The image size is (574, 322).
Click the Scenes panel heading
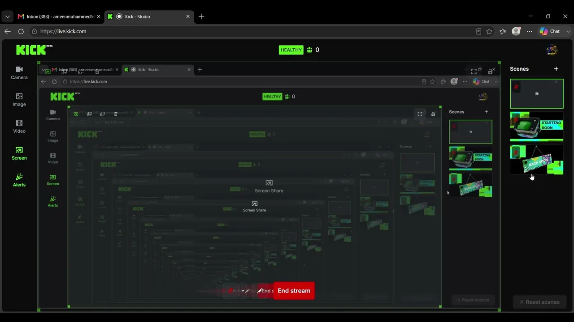(519, 69)
